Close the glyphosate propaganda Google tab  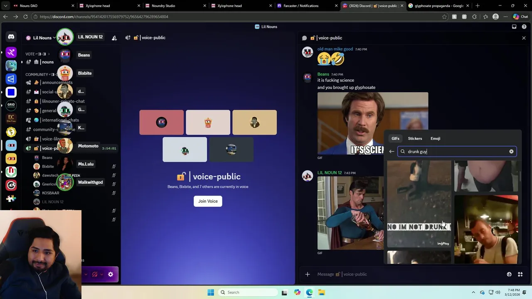(468, 6)
